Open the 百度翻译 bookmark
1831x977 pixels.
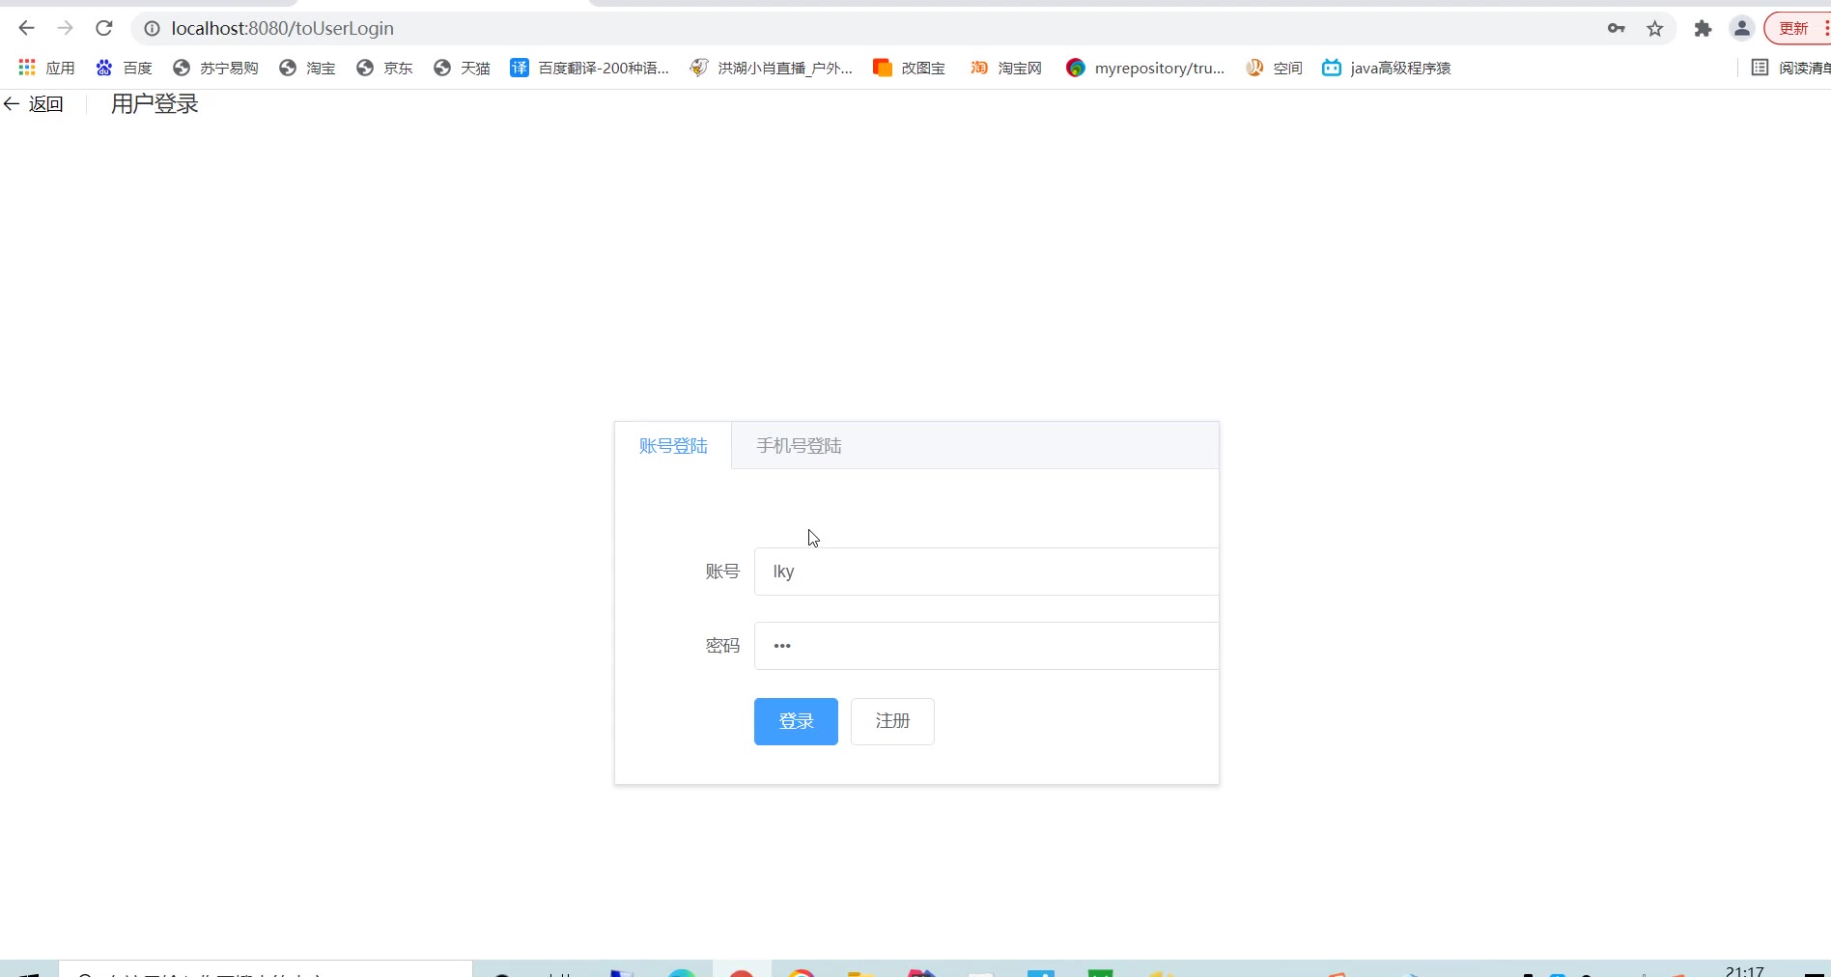pyautogui.click(x=589, y=68)
